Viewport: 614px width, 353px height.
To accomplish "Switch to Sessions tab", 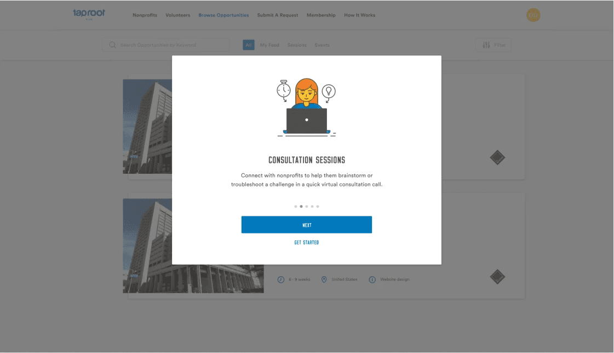I will pyautogui.click(x=297, y=45).
